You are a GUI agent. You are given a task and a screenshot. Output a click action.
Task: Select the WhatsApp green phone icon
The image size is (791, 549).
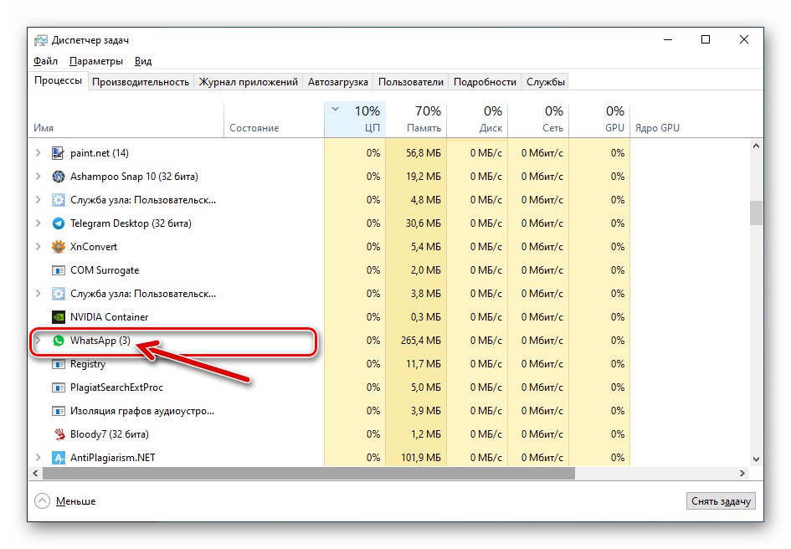point(57,341)
